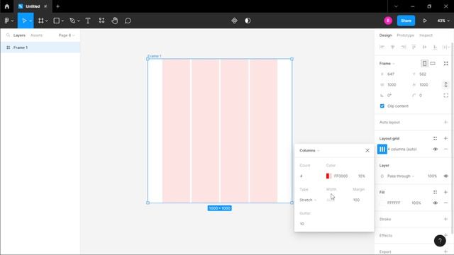This screenshot has width=454, height=255.
Task: Switch to the Design tab
Action: click(x=385, y=35)
